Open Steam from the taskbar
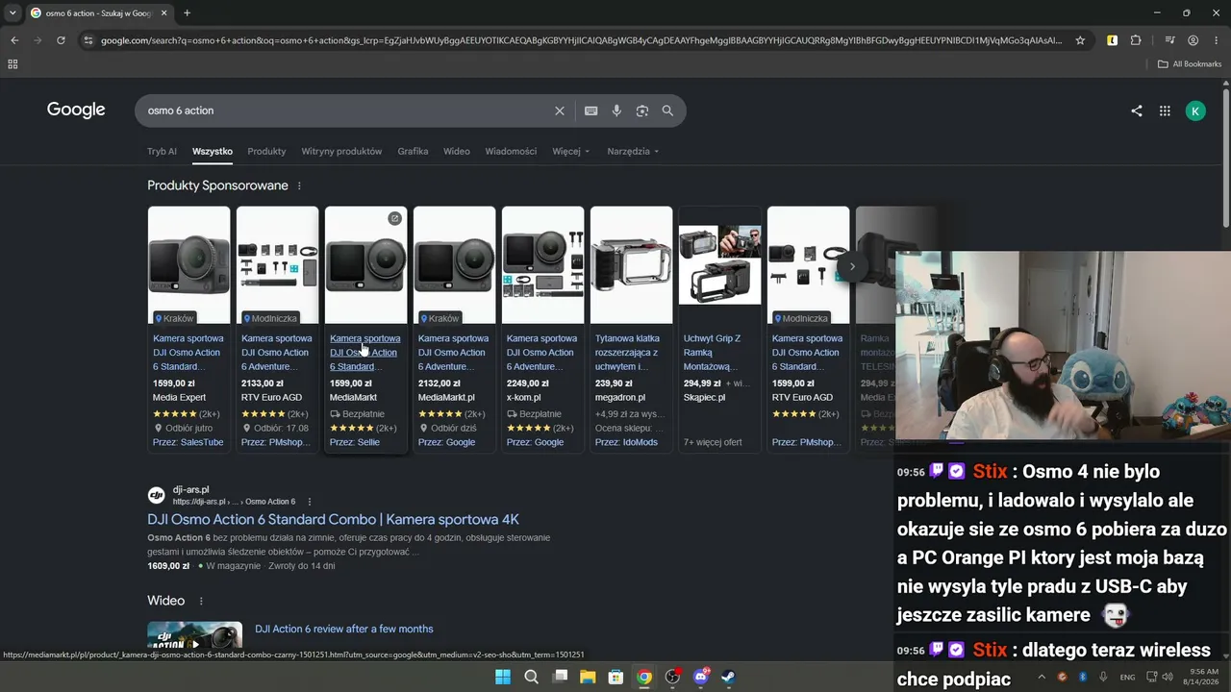The height and width of the screenshot is (692, 1231). click(729, 677)
